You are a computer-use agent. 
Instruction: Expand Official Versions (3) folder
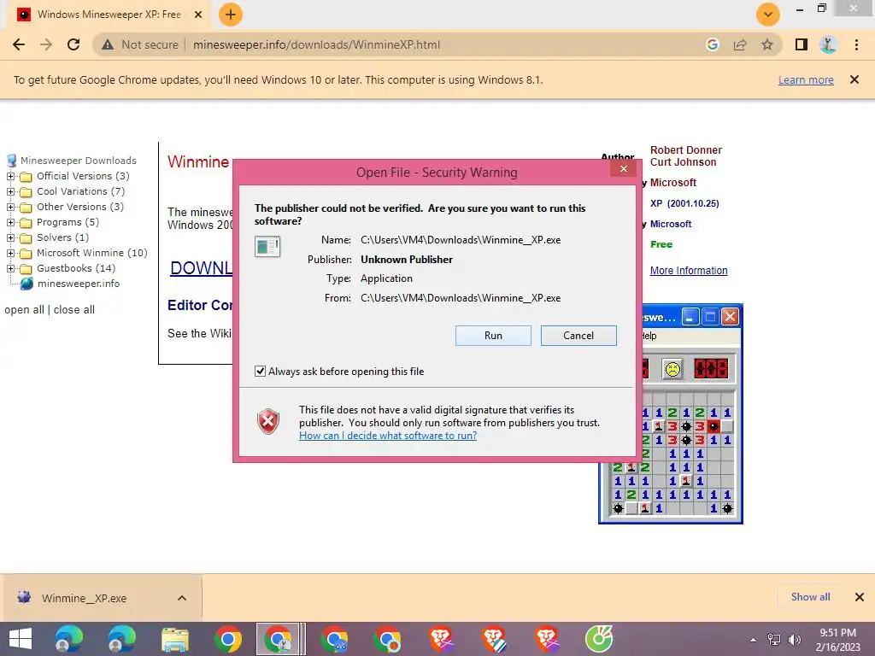point(10,176)
